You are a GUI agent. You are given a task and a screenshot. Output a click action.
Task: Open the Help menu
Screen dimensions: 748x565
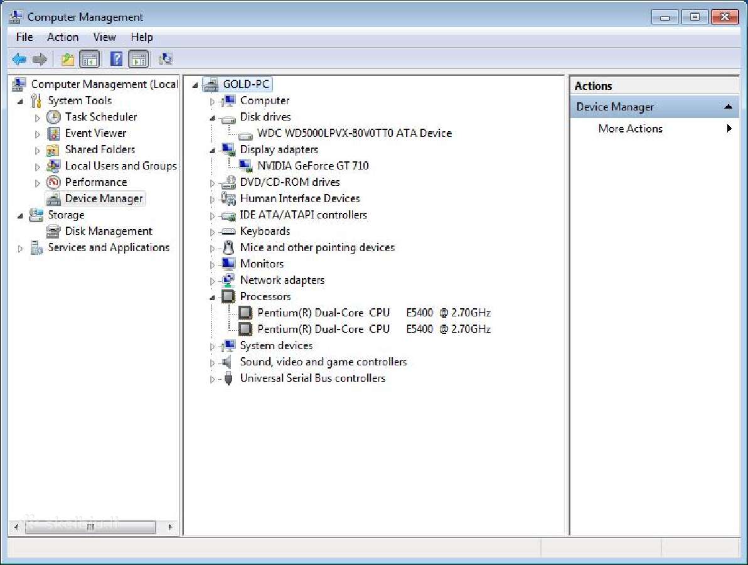point(142,37)
